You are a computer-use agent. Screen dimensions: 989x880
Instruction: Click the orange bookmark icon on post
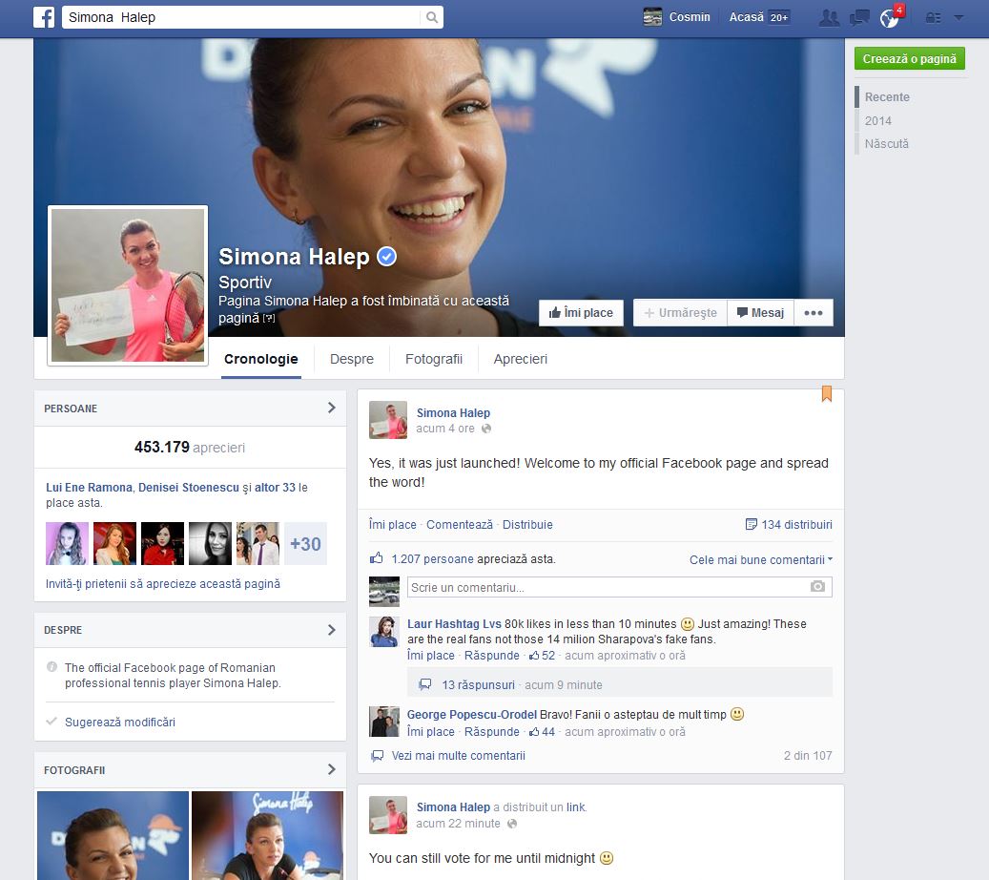click(x=826, y=393)
